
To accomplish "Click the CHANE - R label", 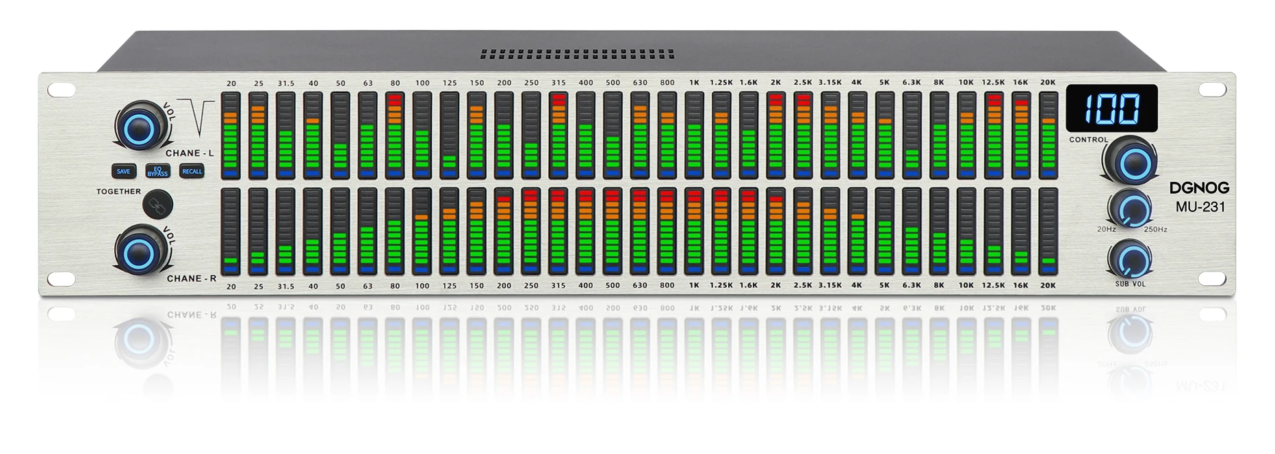I will [x=192, y=278].
